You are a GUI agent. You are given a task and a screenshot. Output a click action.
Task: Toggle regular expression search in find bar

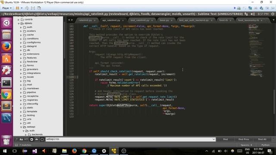tap(16, 139)
